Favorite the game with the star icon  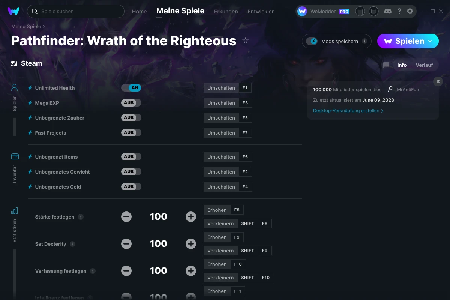pyautogui.click(x=246, y=40)
